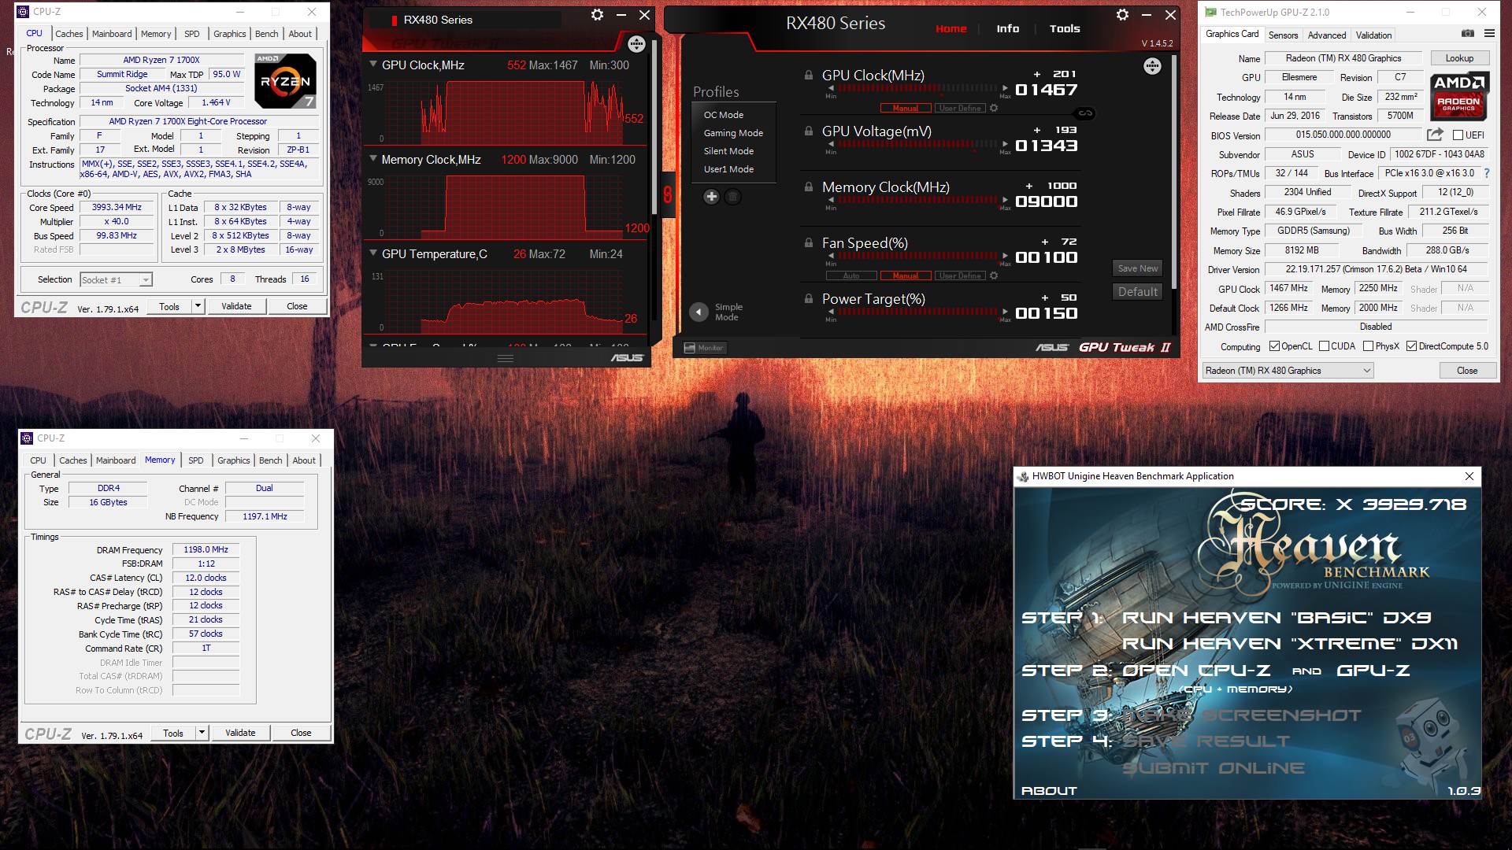Open GPU-Z hamburger menu
The height and width of the screenshot is (850, 1512).
(1489, 34)
